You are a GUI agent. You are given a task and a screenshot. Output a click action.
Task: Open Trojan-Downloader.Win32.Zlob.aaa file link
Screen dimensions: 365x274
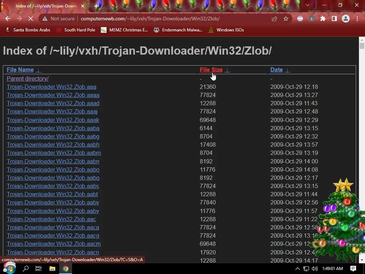pos(51,87)
